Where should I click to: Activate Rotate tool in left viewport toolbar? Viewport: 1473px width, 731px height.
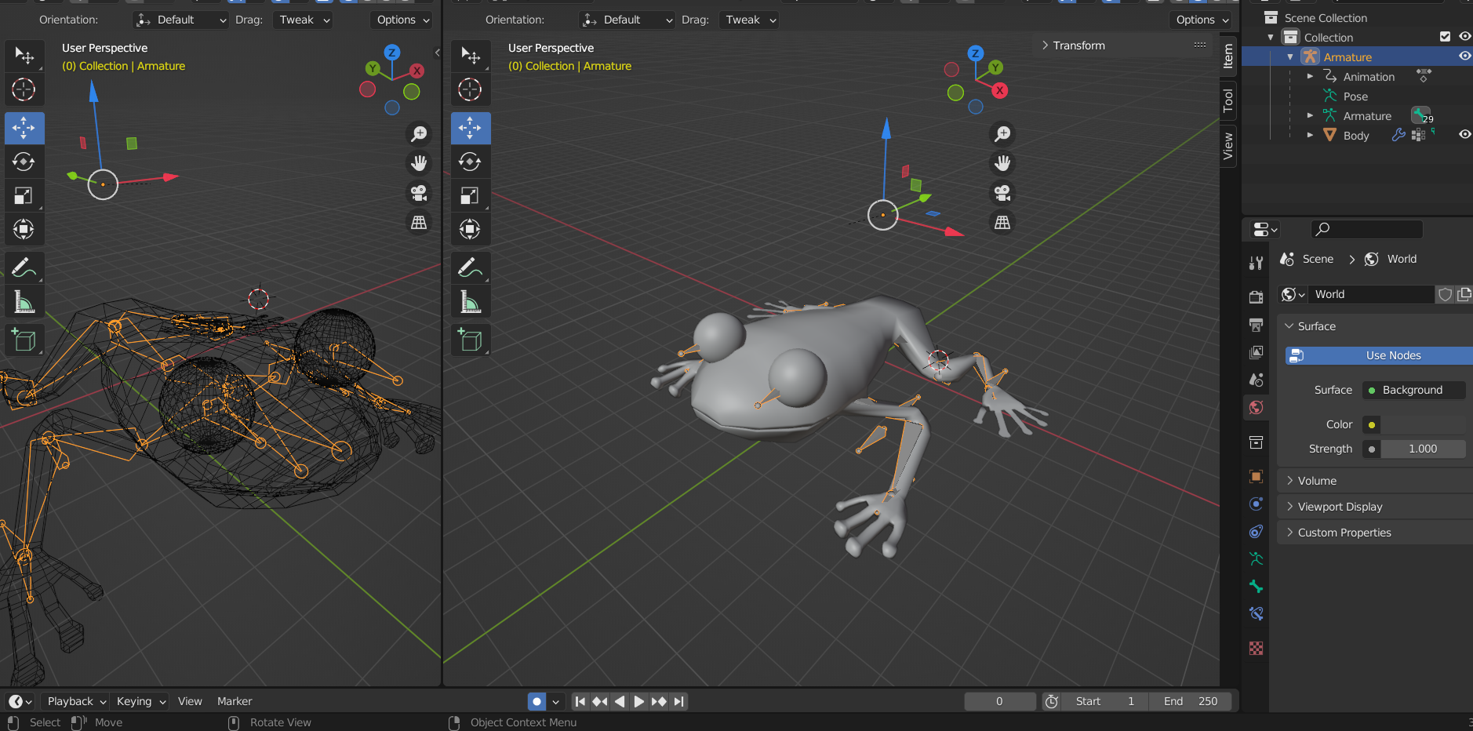[24, 162]
